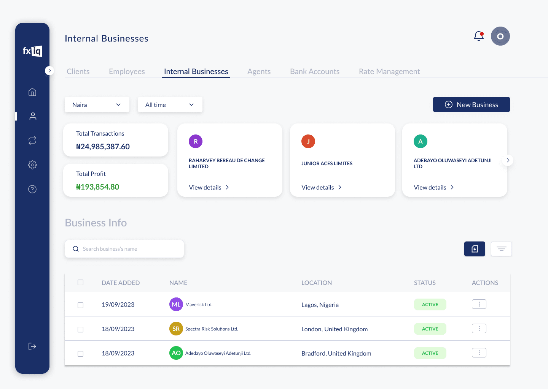Open the transactions swap arrows icon

(32, 141)
